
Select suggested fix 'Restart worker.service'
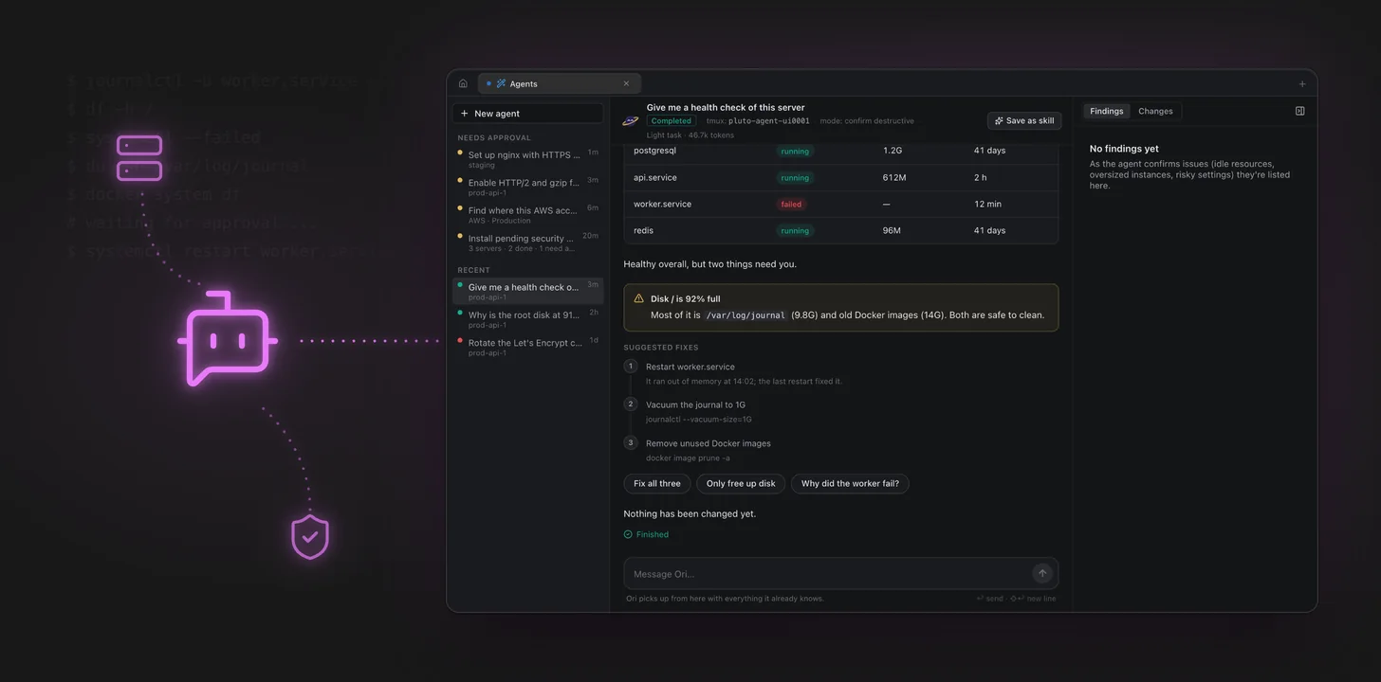690,367
